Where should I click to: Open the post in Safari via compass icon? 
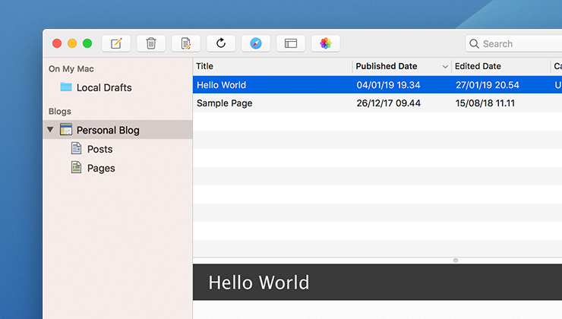(x=255, y=43)
